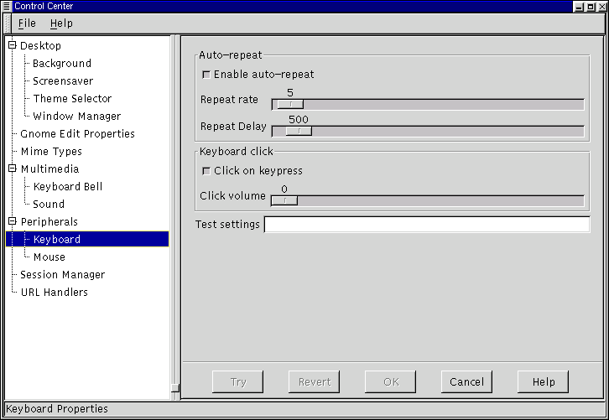Screen dimensions: 609x420
Task: Open Keyboard Bell settings
Action: tap(68, 186)
